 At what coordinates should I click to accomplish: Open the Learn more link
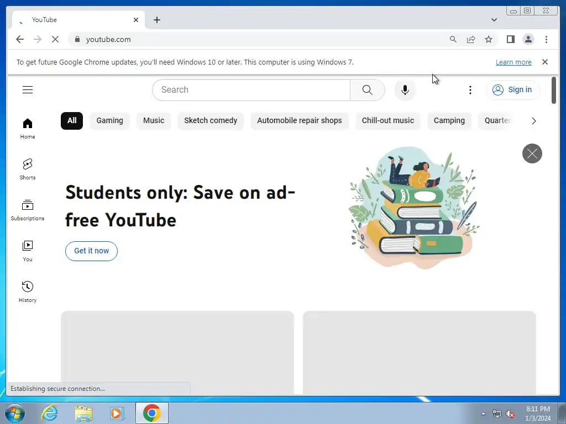513,62
